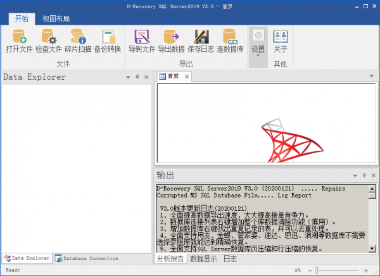Click 导出数据 export data icon
This screenshot has width=380, height=276.
(x=172, y=41)
